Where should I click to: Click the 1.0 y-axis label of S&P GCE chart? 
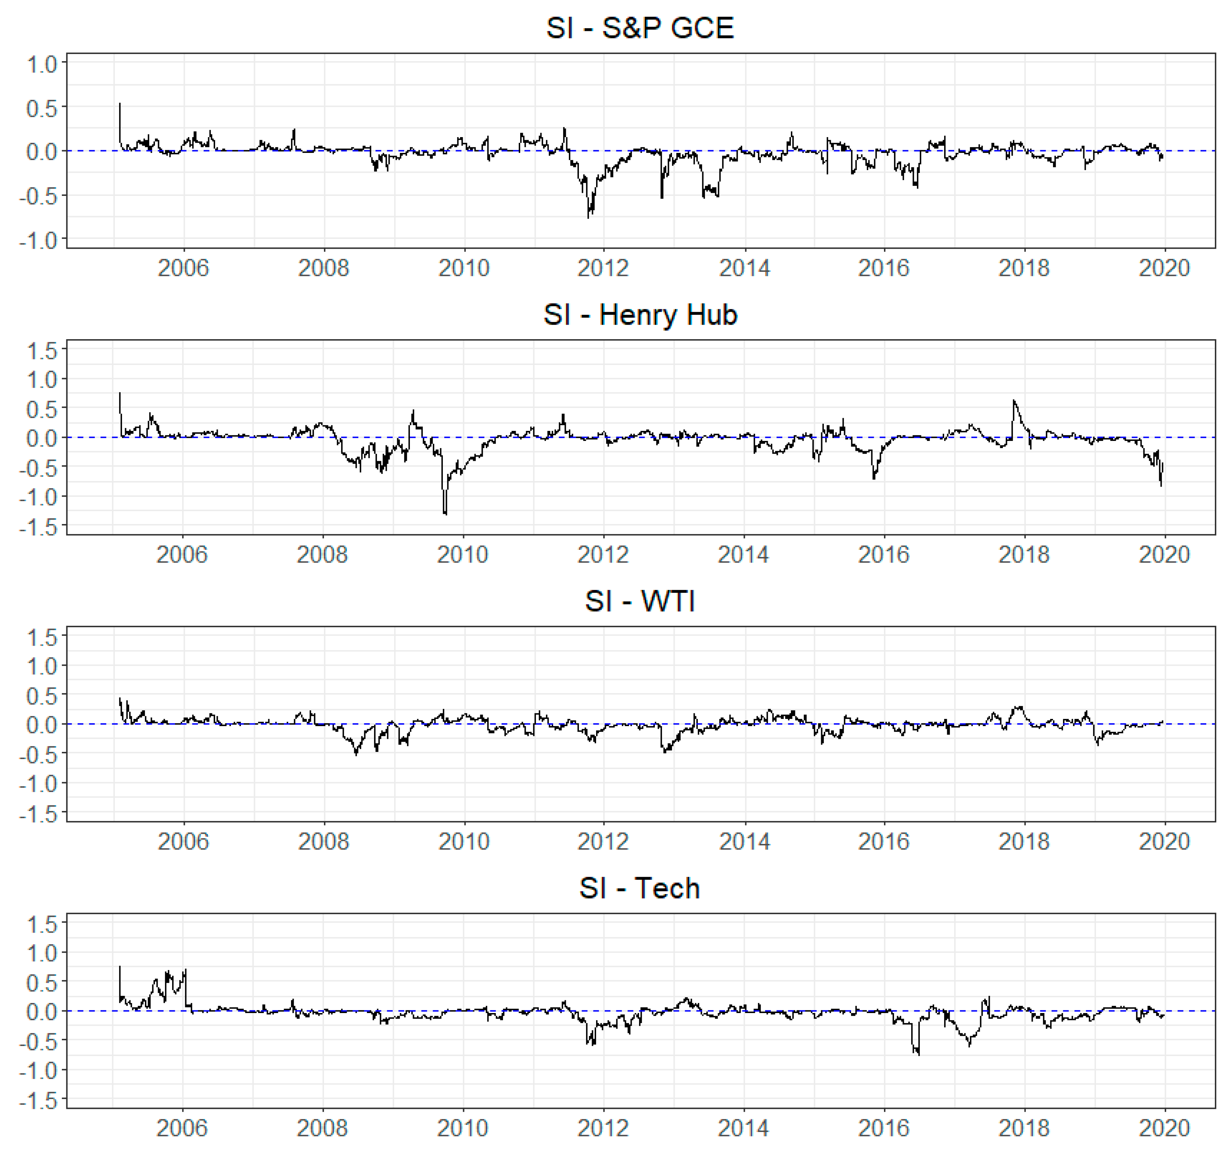coord(42,64)
